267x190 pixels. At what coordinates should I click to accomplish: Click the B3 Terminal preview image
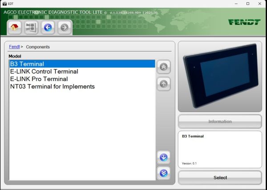click(221, 76)
